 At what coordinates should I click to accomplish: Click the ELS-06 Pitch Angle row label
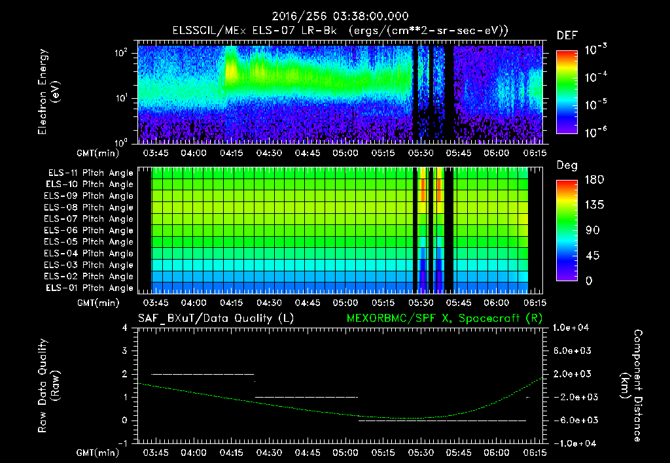click(88, 231)
